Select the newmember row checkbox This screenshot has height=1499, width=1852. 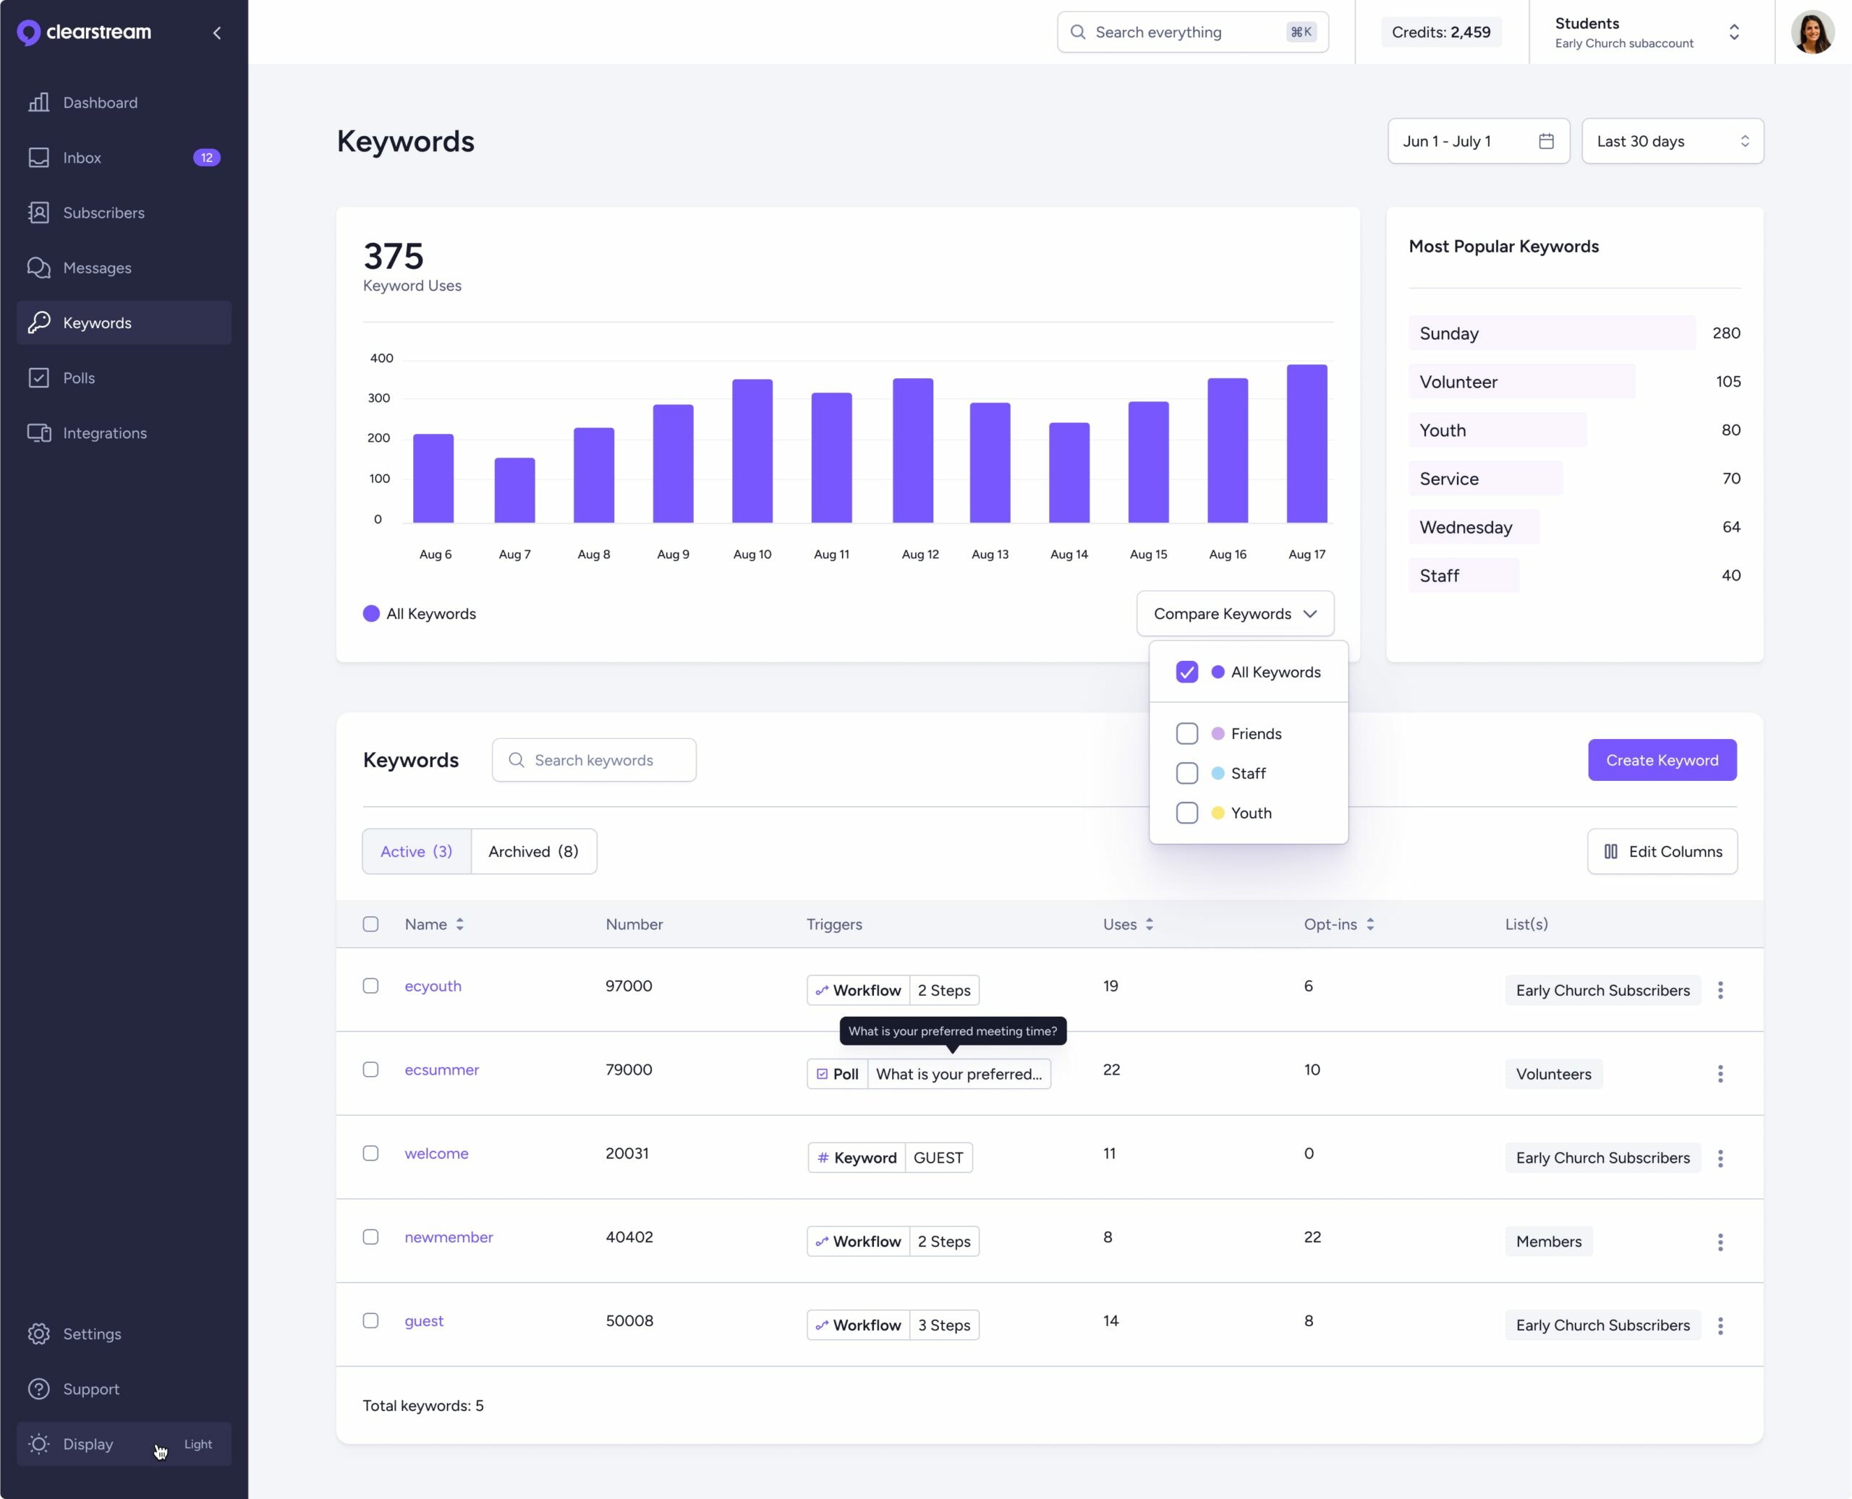coord(370,1237)
